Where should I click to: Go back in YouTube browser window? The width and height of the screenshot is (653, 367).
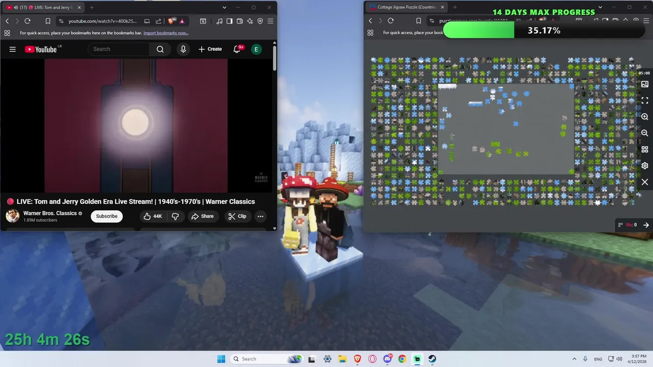point(7,21)
